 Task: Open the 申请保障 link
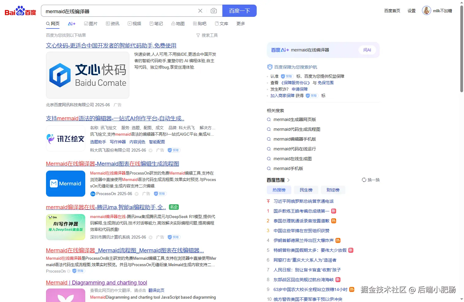pyautogui.click(x=300, y=89)
